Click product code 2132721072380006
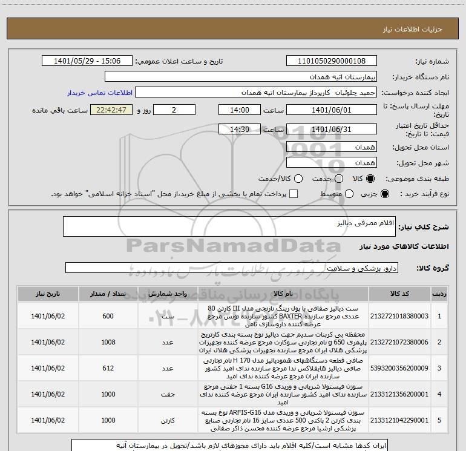The height and width of the screenshot is (451, 466). [399, 342]
